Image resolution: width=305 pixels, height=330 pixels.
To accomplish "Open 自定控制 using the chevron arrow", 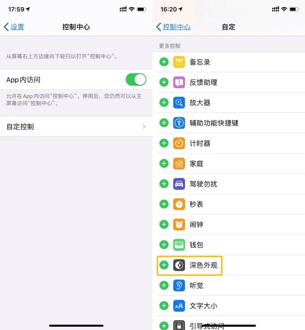I will (x=144, y=126).
